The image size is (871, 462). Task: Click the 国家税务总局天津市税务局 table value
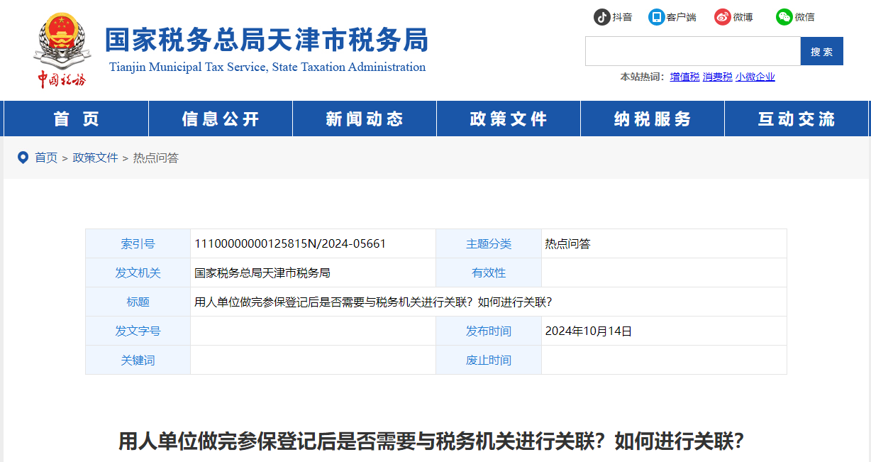point(262,273)
